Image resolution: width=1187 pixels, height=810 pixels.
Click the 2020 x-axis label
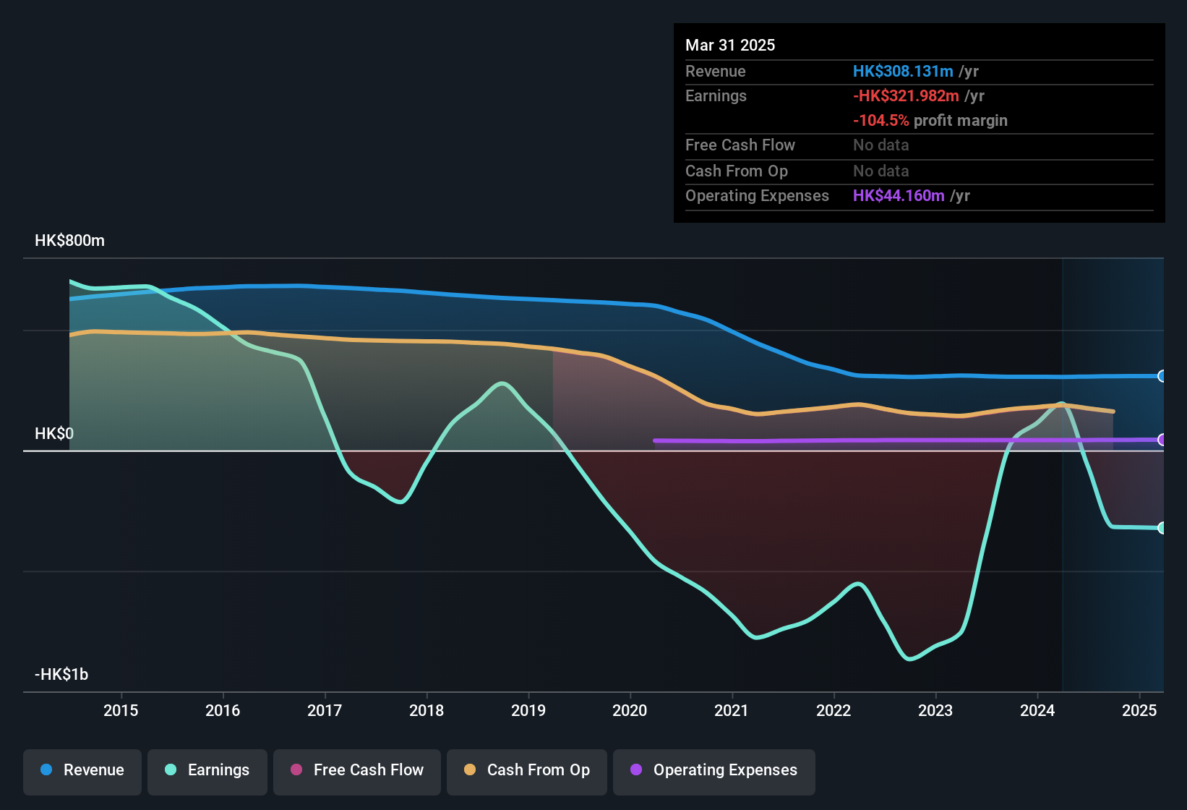pyautogui.click(x=630, y=711)
